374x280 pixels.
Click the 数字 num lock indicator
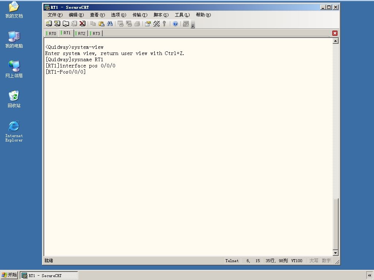pyautogui.click(x=326, y=261)
